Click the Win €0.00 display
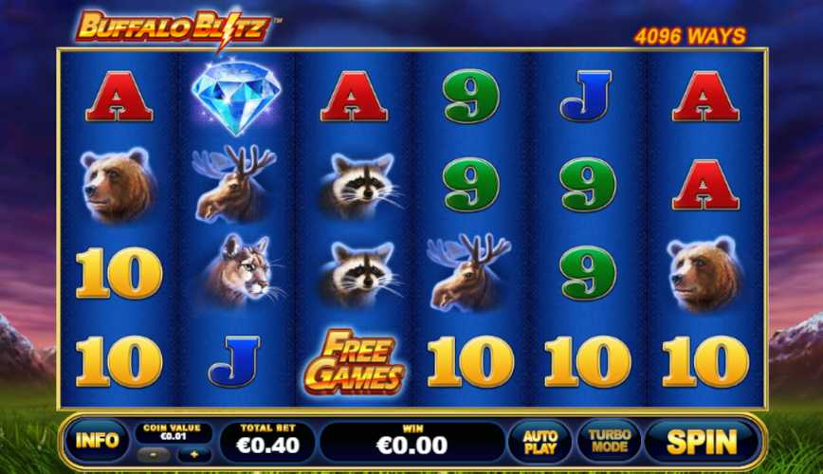Screen dimensions: 823x474 (412, 440)
